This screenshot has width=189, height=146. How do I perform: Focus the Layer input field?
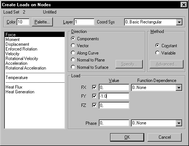pyautogui.click(x=84, y=22)
